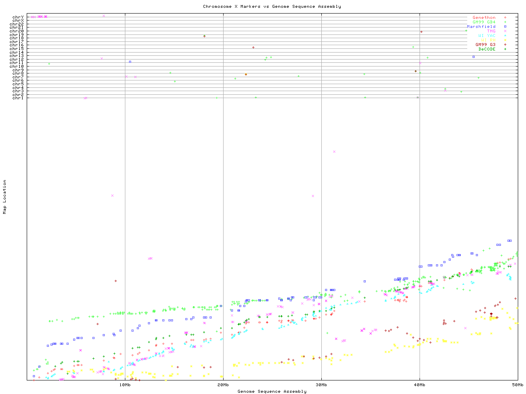Click the 30Mb tick label on x-axis

(x=321, y=385)
